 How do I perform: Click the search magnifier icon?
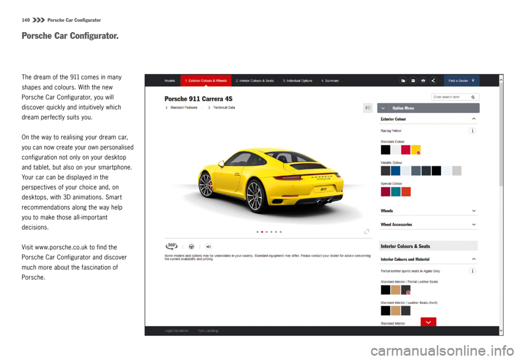click(x=473, y=97)
